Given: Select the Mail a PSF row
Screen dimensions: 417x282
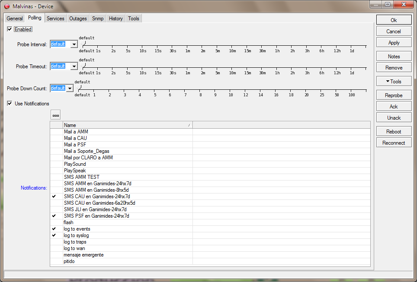Looking at the screenshot, I should click(x=210, y=145).
